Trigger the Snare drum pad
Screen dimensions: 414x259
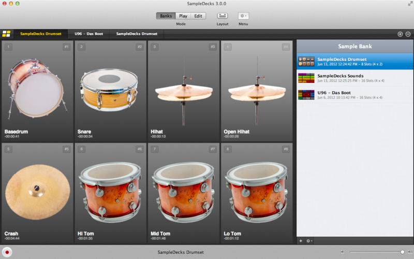(x=111, y=91)
